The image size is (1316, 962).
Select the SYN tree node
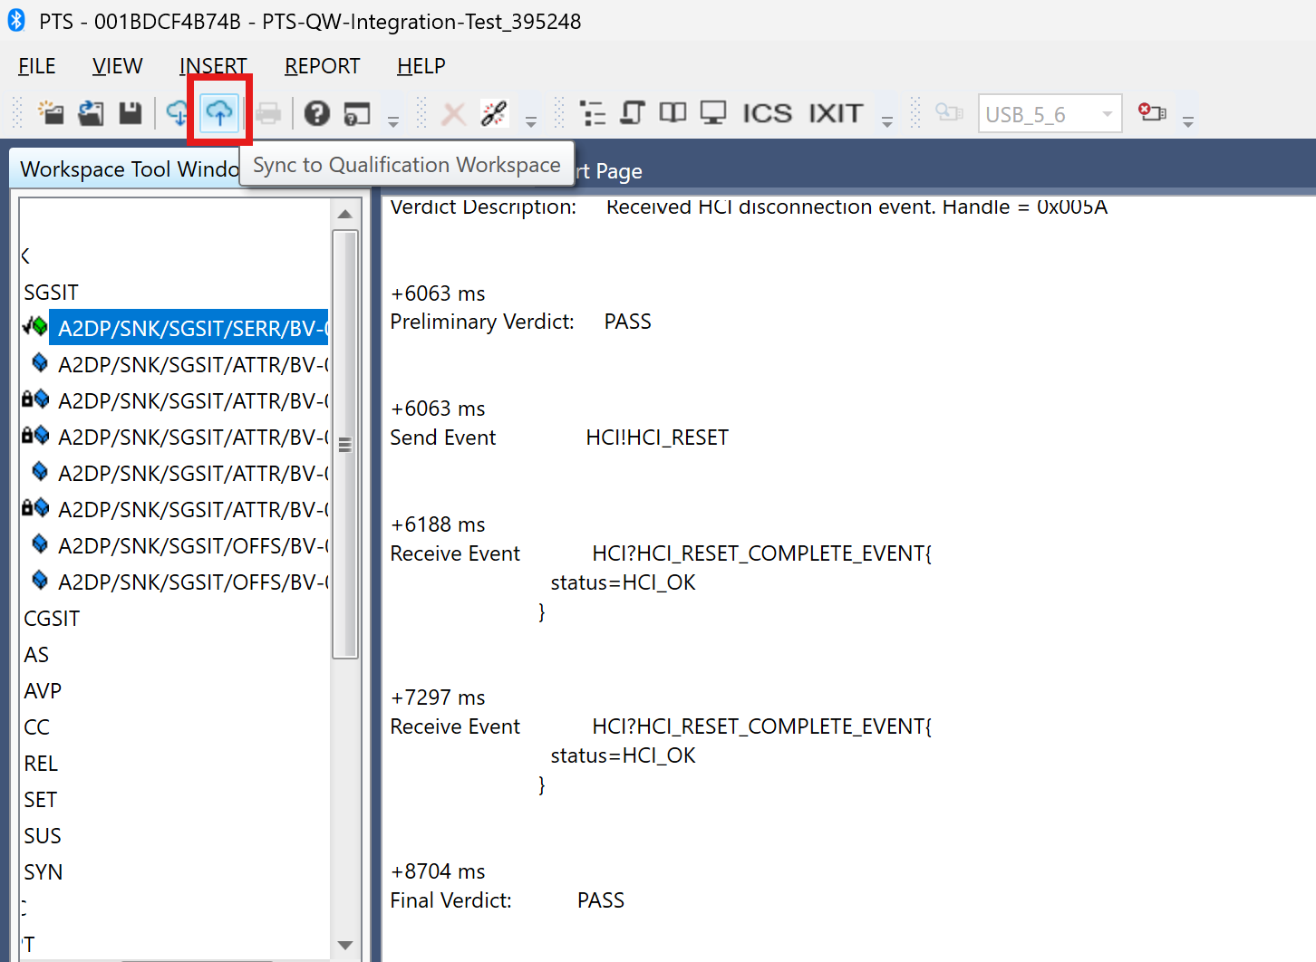44,872
